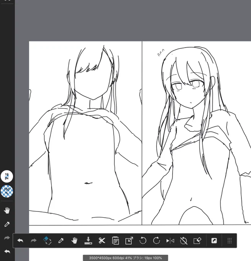Click the scissors cut icon
Viewport: 251px width, 261px height.
(102, 241)
